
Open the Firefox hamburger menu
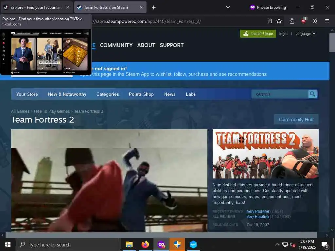327,21
